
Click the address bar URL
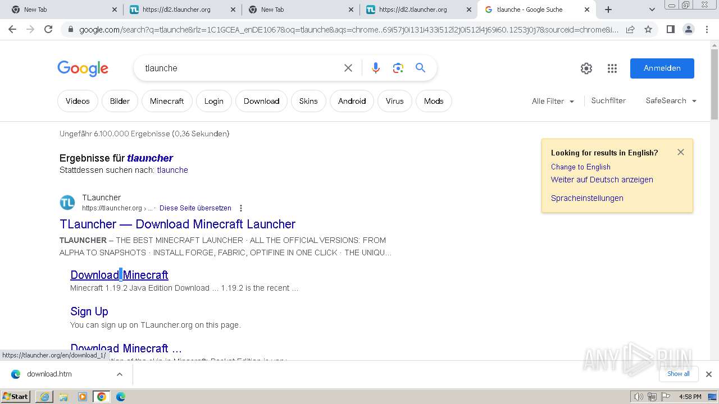point(348,29)
